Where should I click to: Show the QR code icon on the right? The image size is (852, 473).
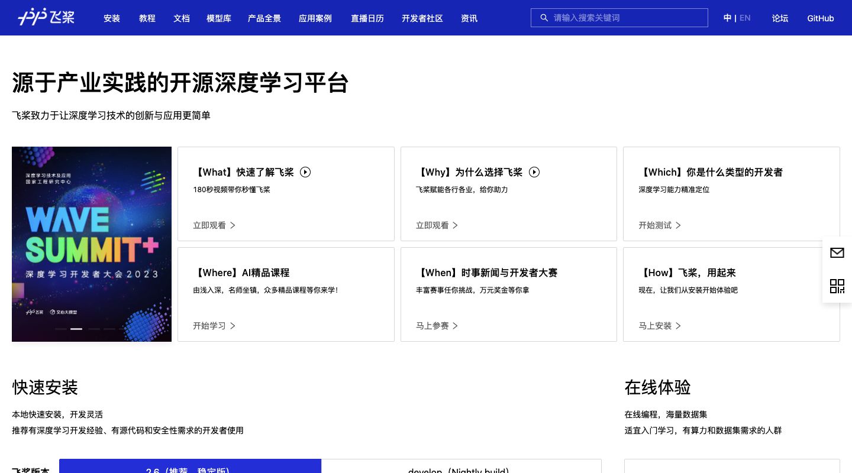coord(837,286)
